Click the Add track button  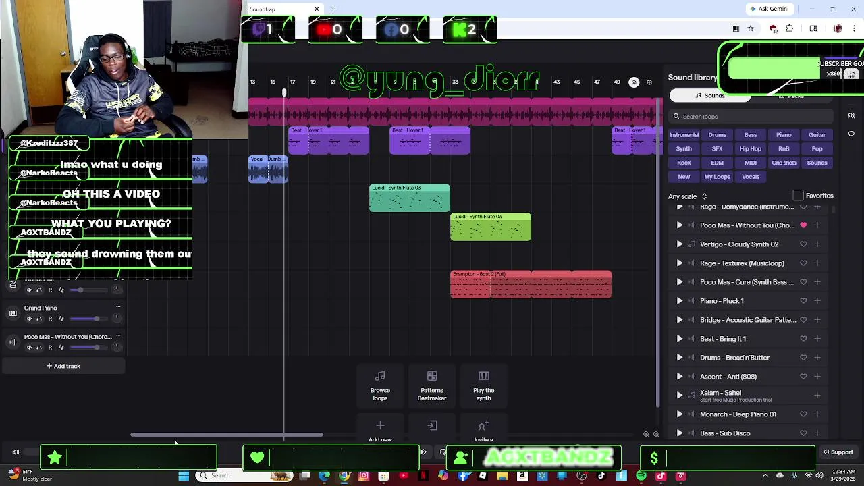(x=63, y=366)
